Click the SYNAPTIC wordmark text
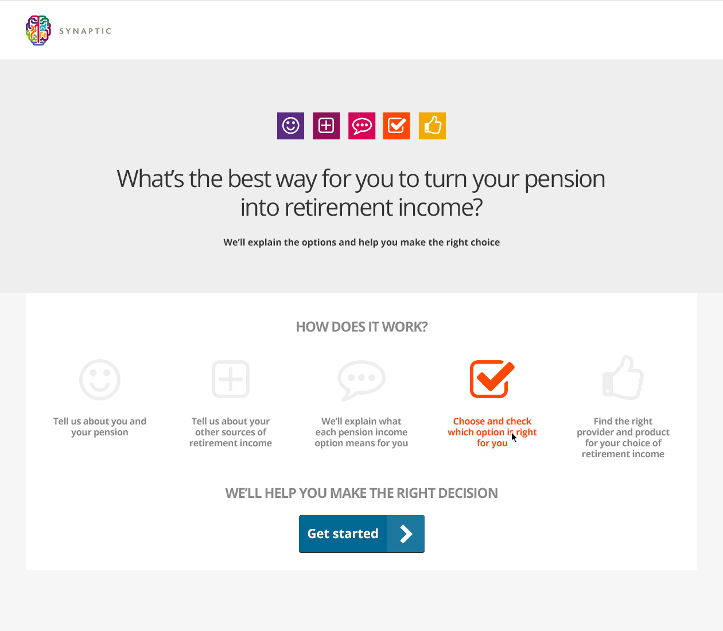Viewport: 723px width, 631px height. point(85,31)
